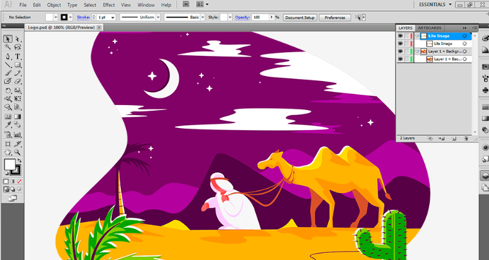Open the File menu
This screenshot has height=260, width=489.
click(x=23, y=5)
